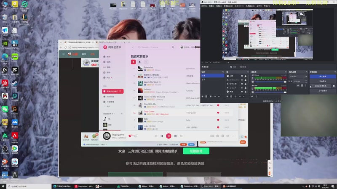Unlock the 心跳 source in OBS

[246, 76]
